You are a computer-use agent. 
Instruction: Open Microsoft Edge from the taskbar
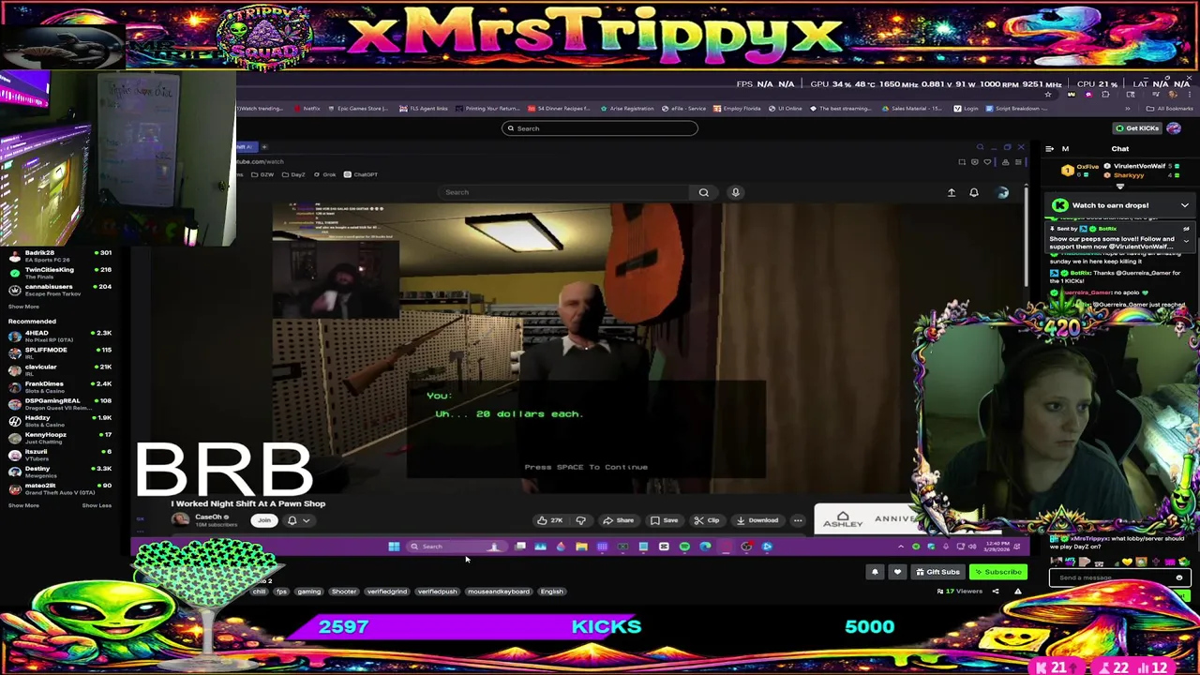point(705,547)
